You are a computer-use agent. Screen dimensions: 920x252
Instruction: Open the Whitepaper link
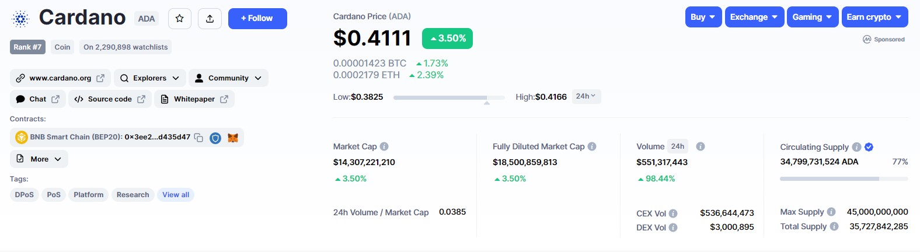[x=194, y=99]
